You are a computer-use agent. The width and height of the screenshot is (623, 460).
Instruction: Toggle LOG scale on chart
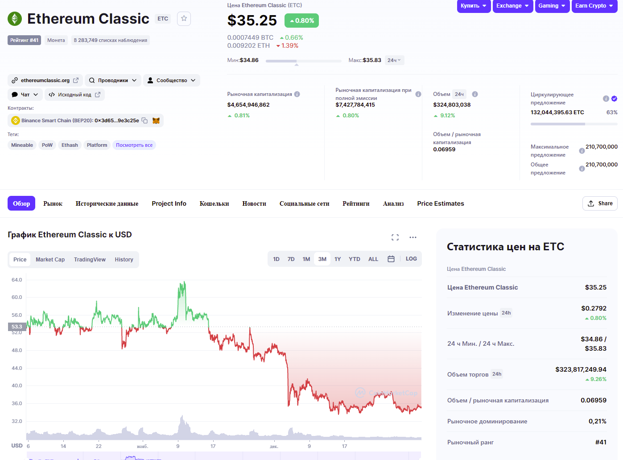click(x=411, y=259)
